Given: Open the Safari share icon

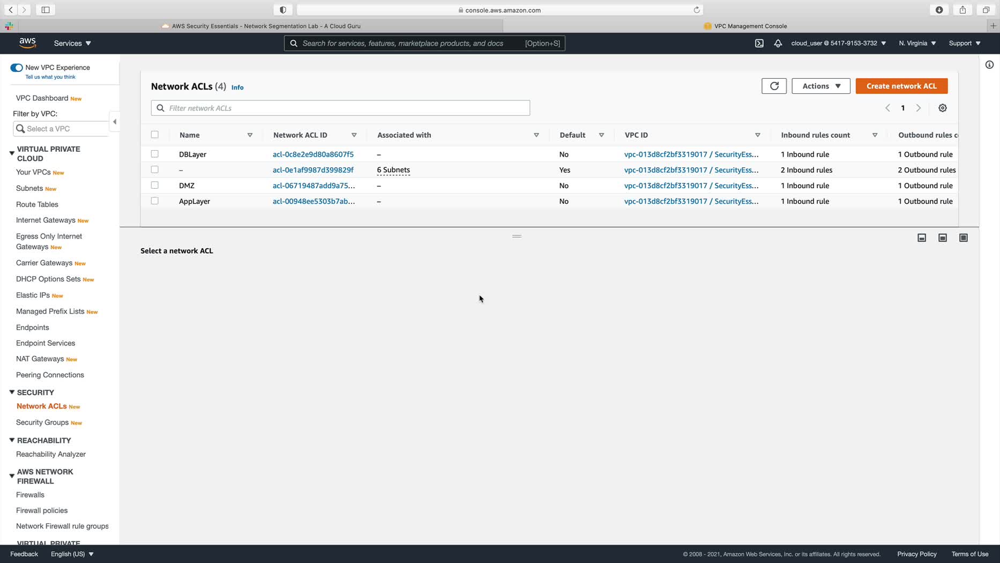Looking at the screenshot, I should coord(963,10).
